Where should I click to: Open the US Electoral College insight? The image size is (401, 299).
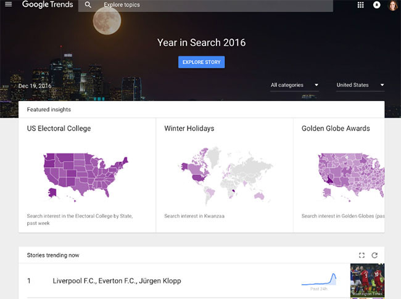59,129
